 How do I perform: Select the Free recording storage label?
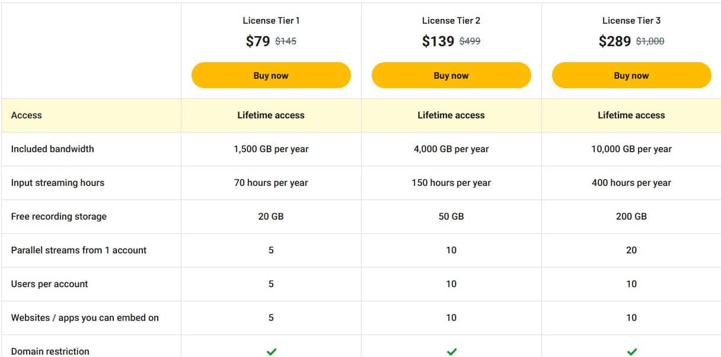tap(58, 216)
